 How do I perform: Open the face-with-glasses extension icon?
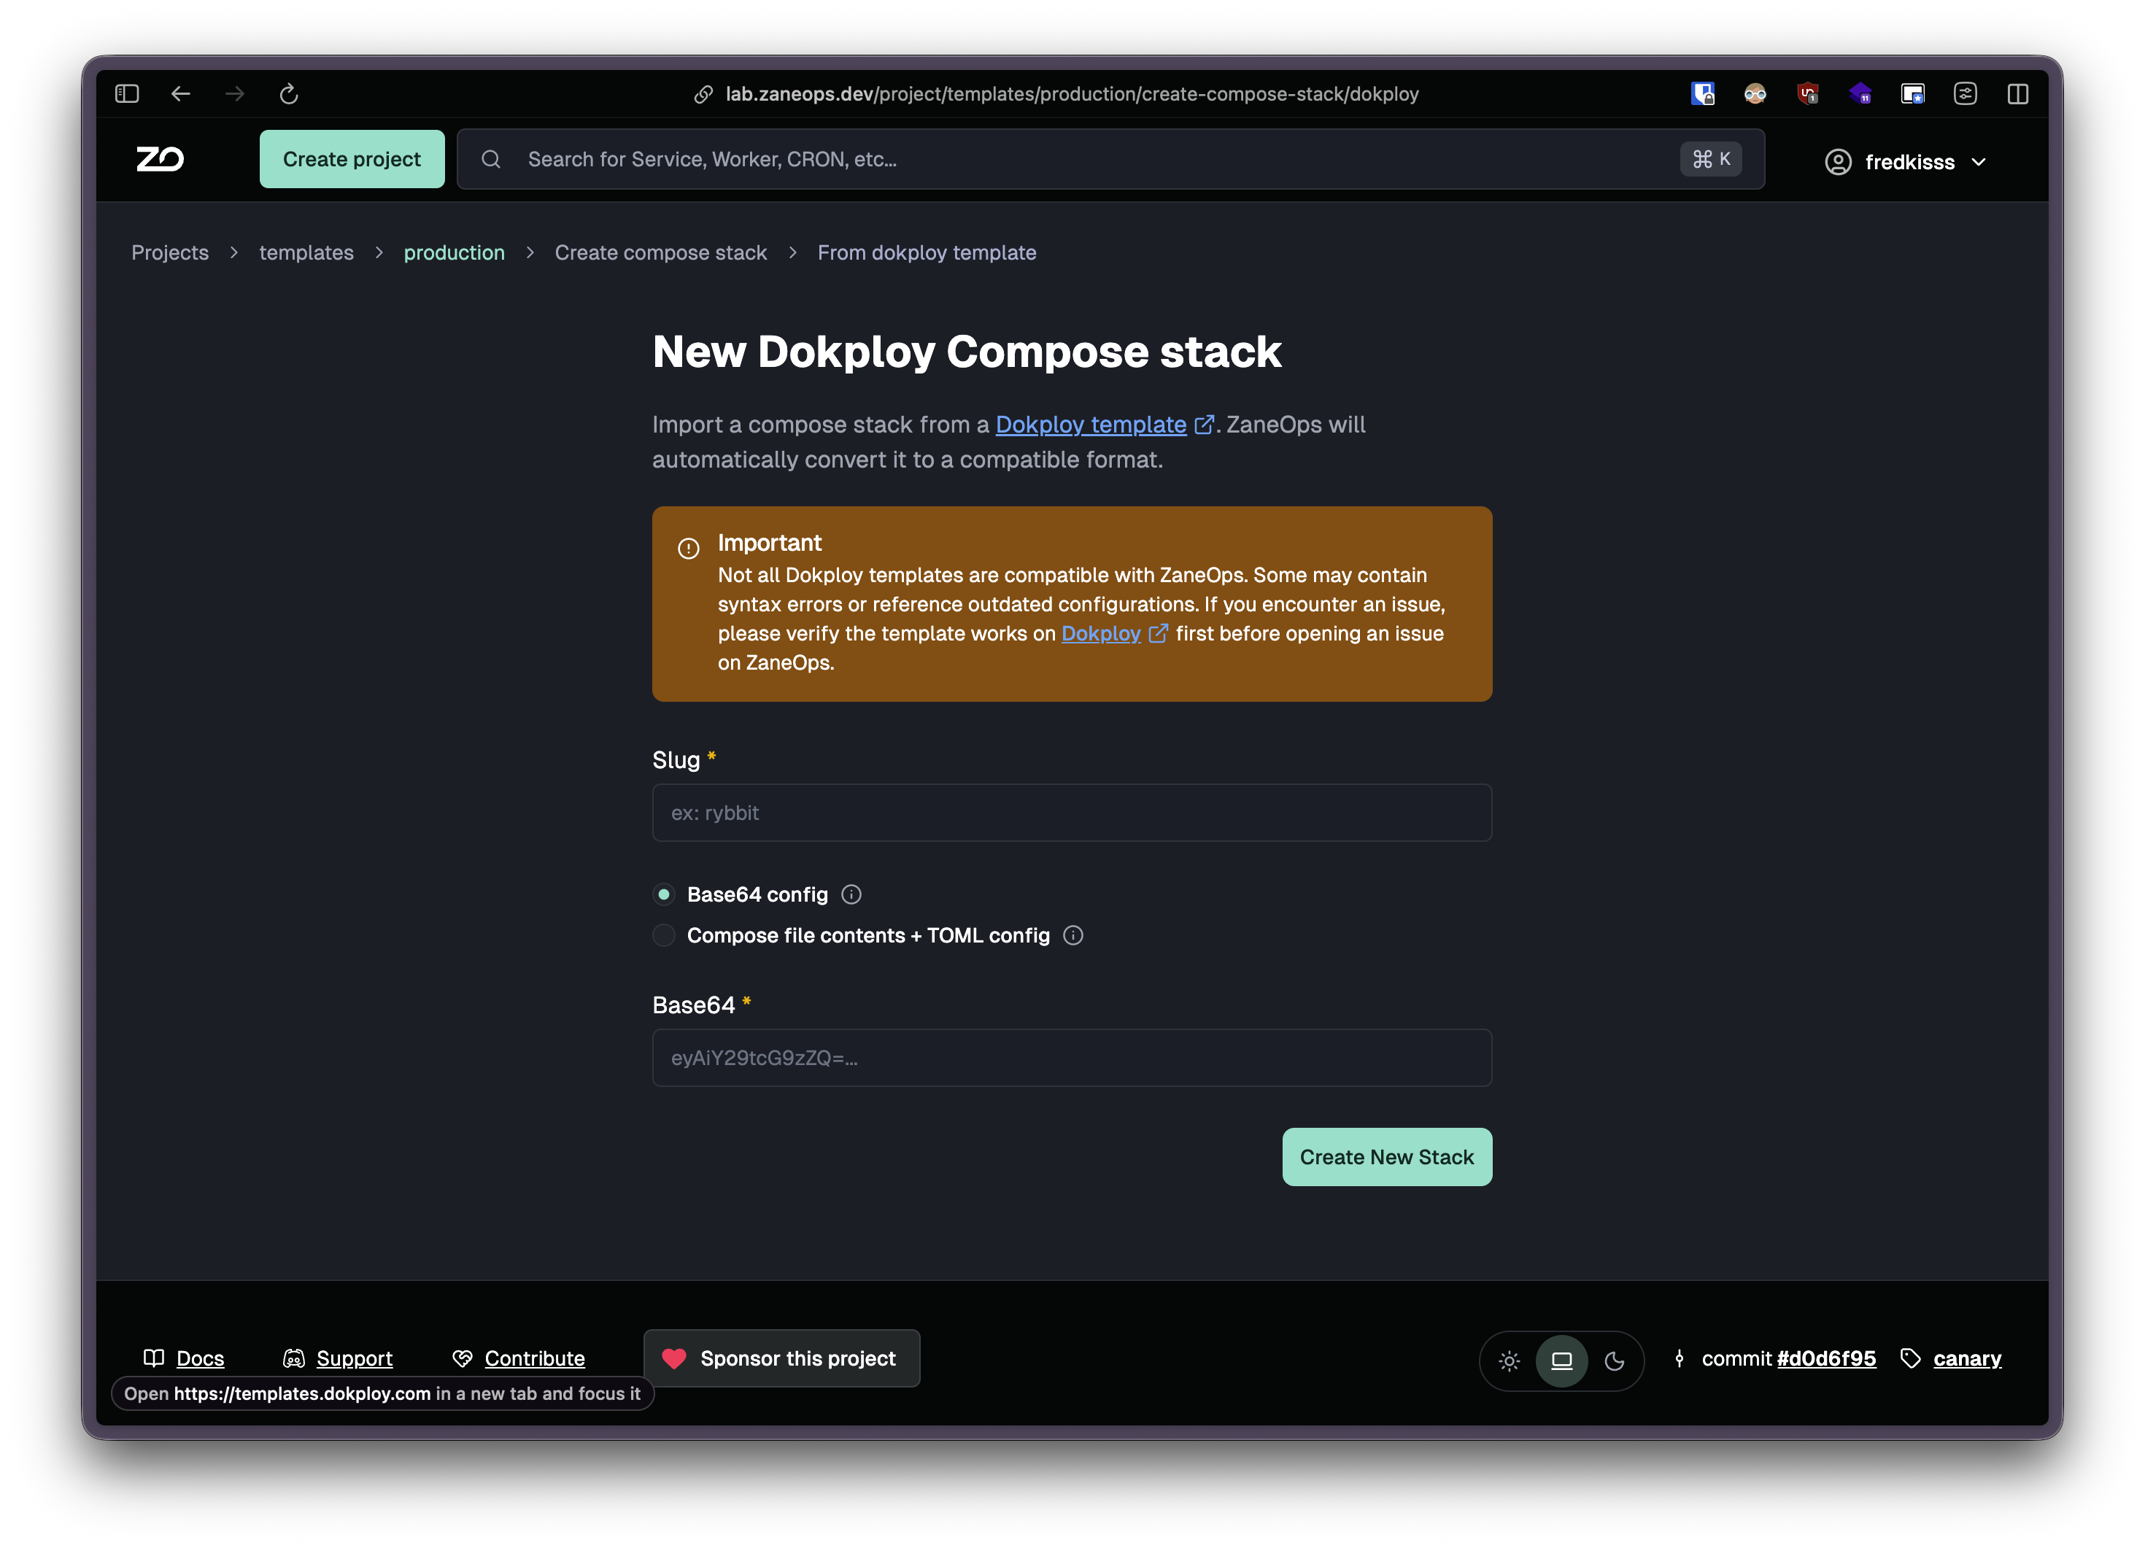coord(1755,93)
